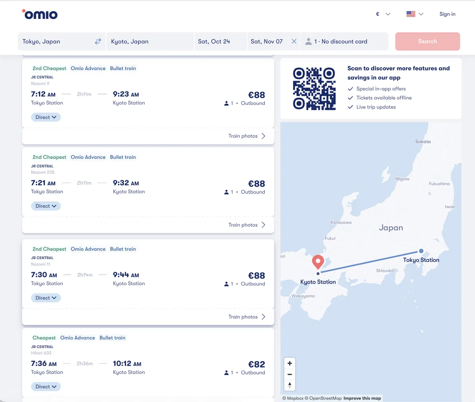Edit the Kyoto, Japan destination field
The width and height of the screenshot is (475, 402).
tap(150, 41)
